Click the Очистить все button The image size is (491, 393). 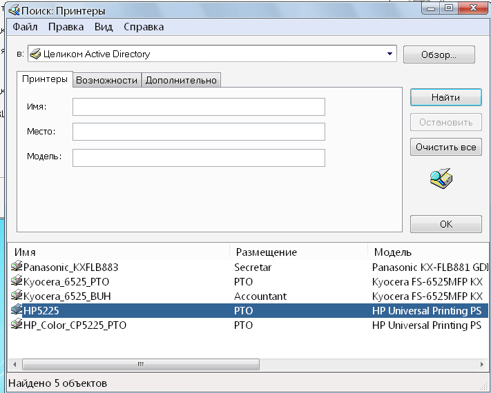pyautogui.click(x=445, y=147)
